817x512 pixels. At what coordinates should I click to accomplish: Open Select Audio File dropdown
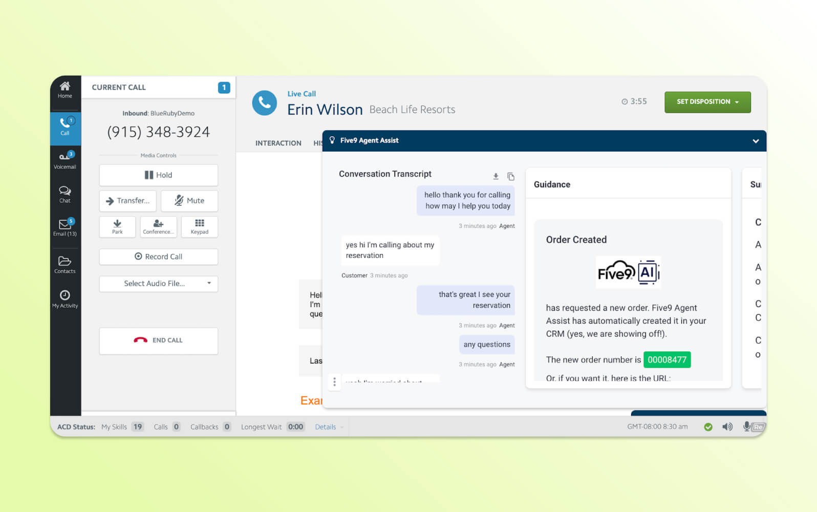tap(158, 284)
